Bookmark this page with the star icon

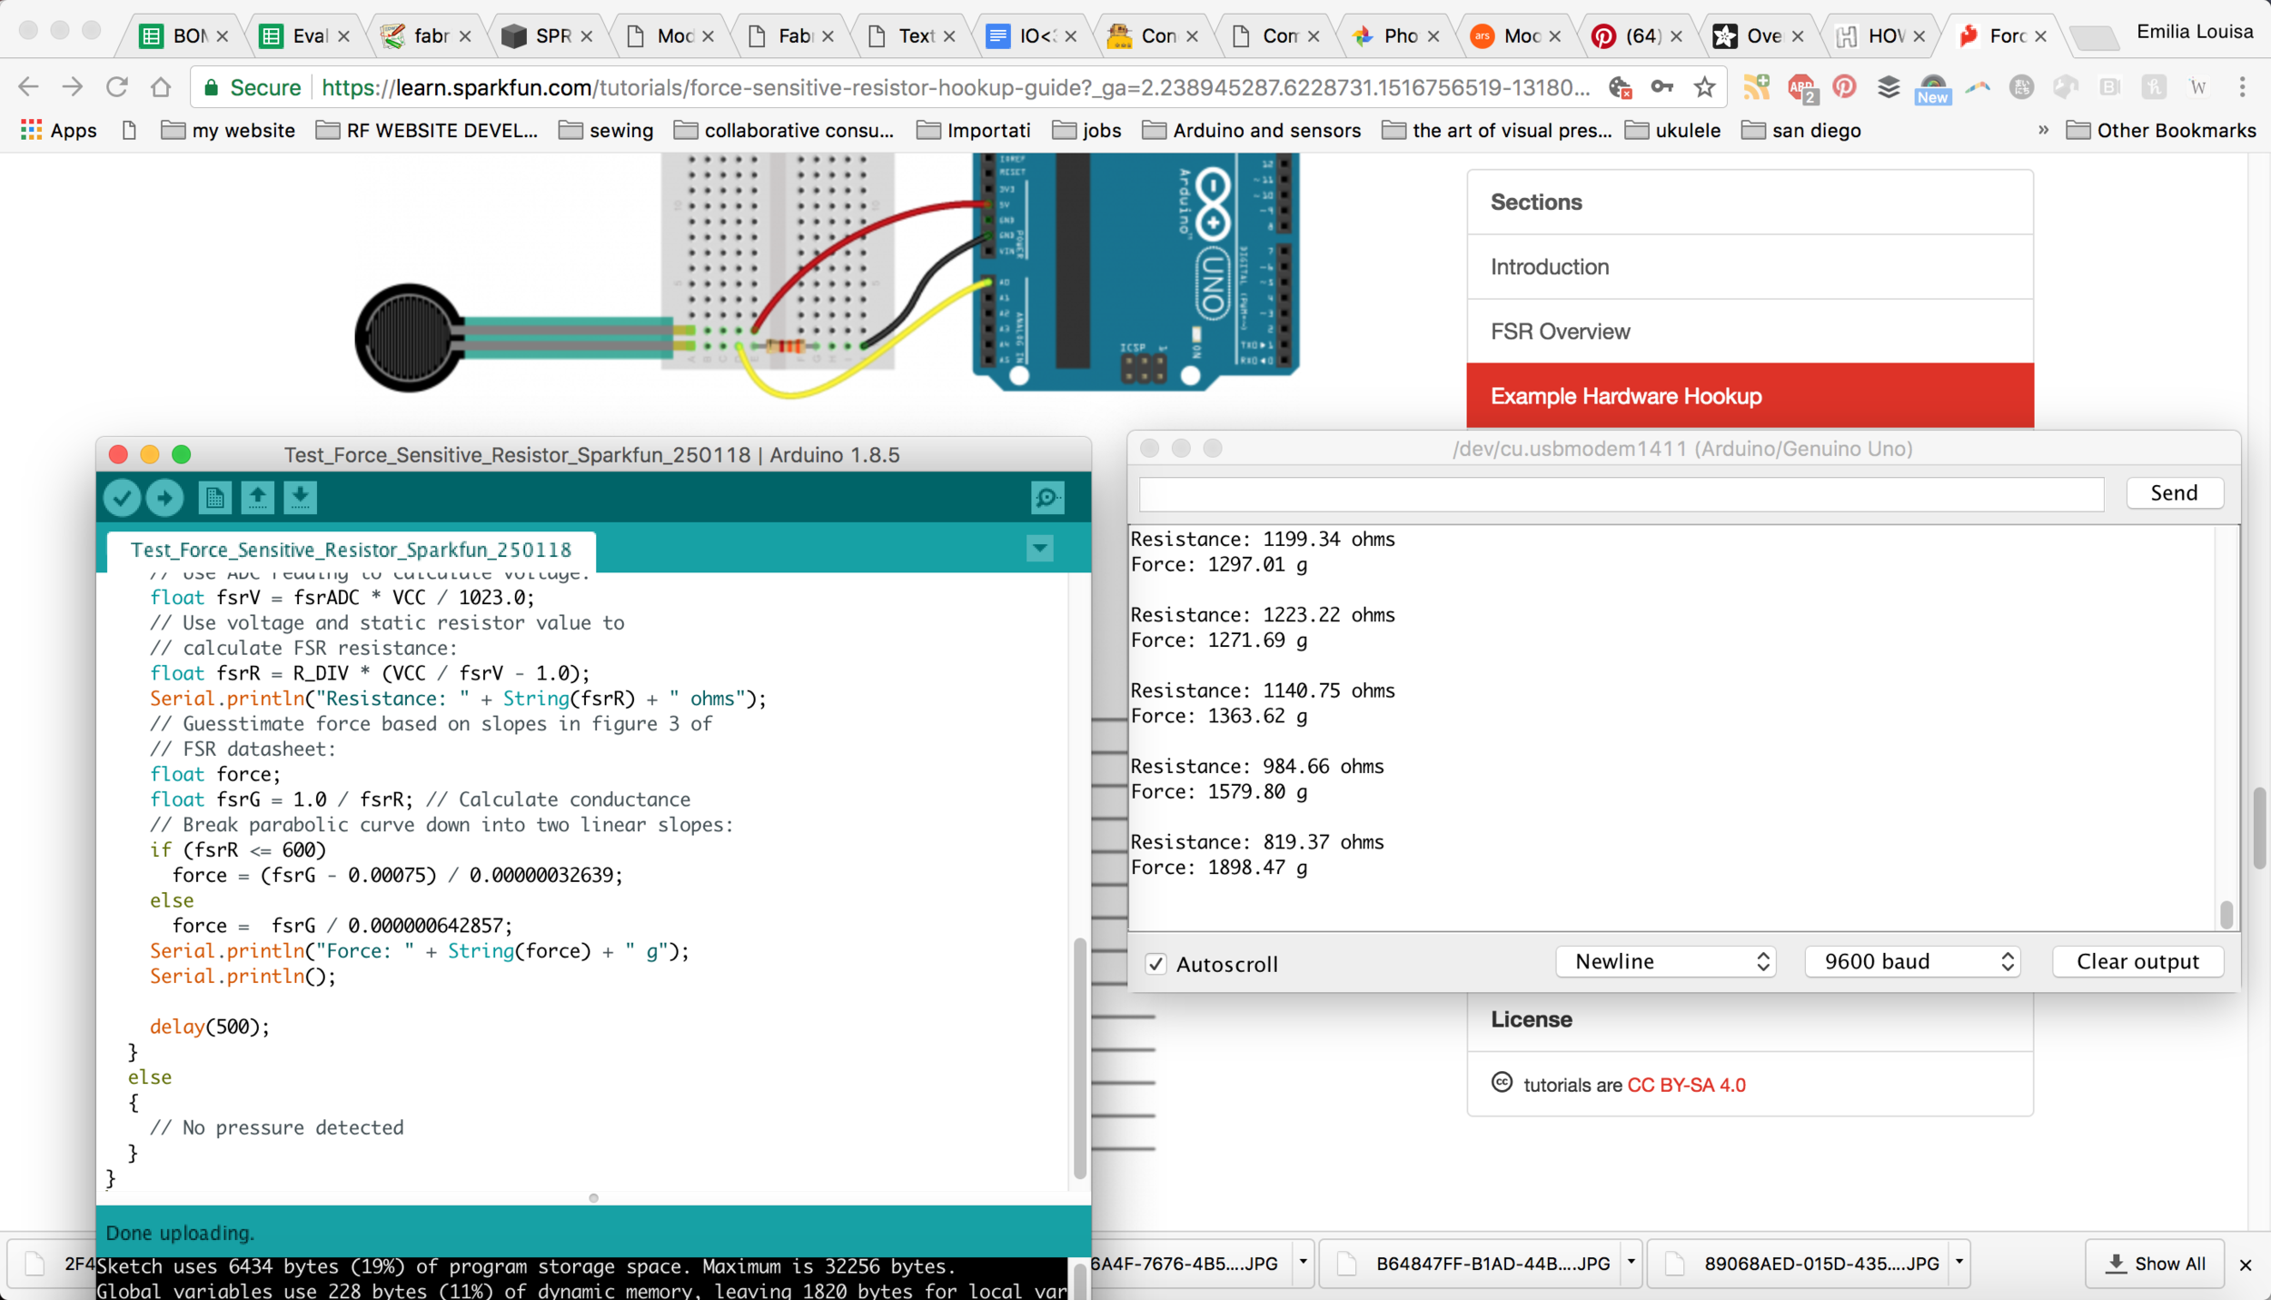(1704, 87)
